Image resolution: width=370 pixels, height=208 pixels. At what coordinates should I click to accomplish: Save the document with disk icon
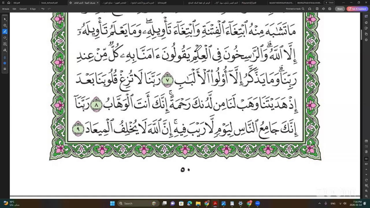317,9
